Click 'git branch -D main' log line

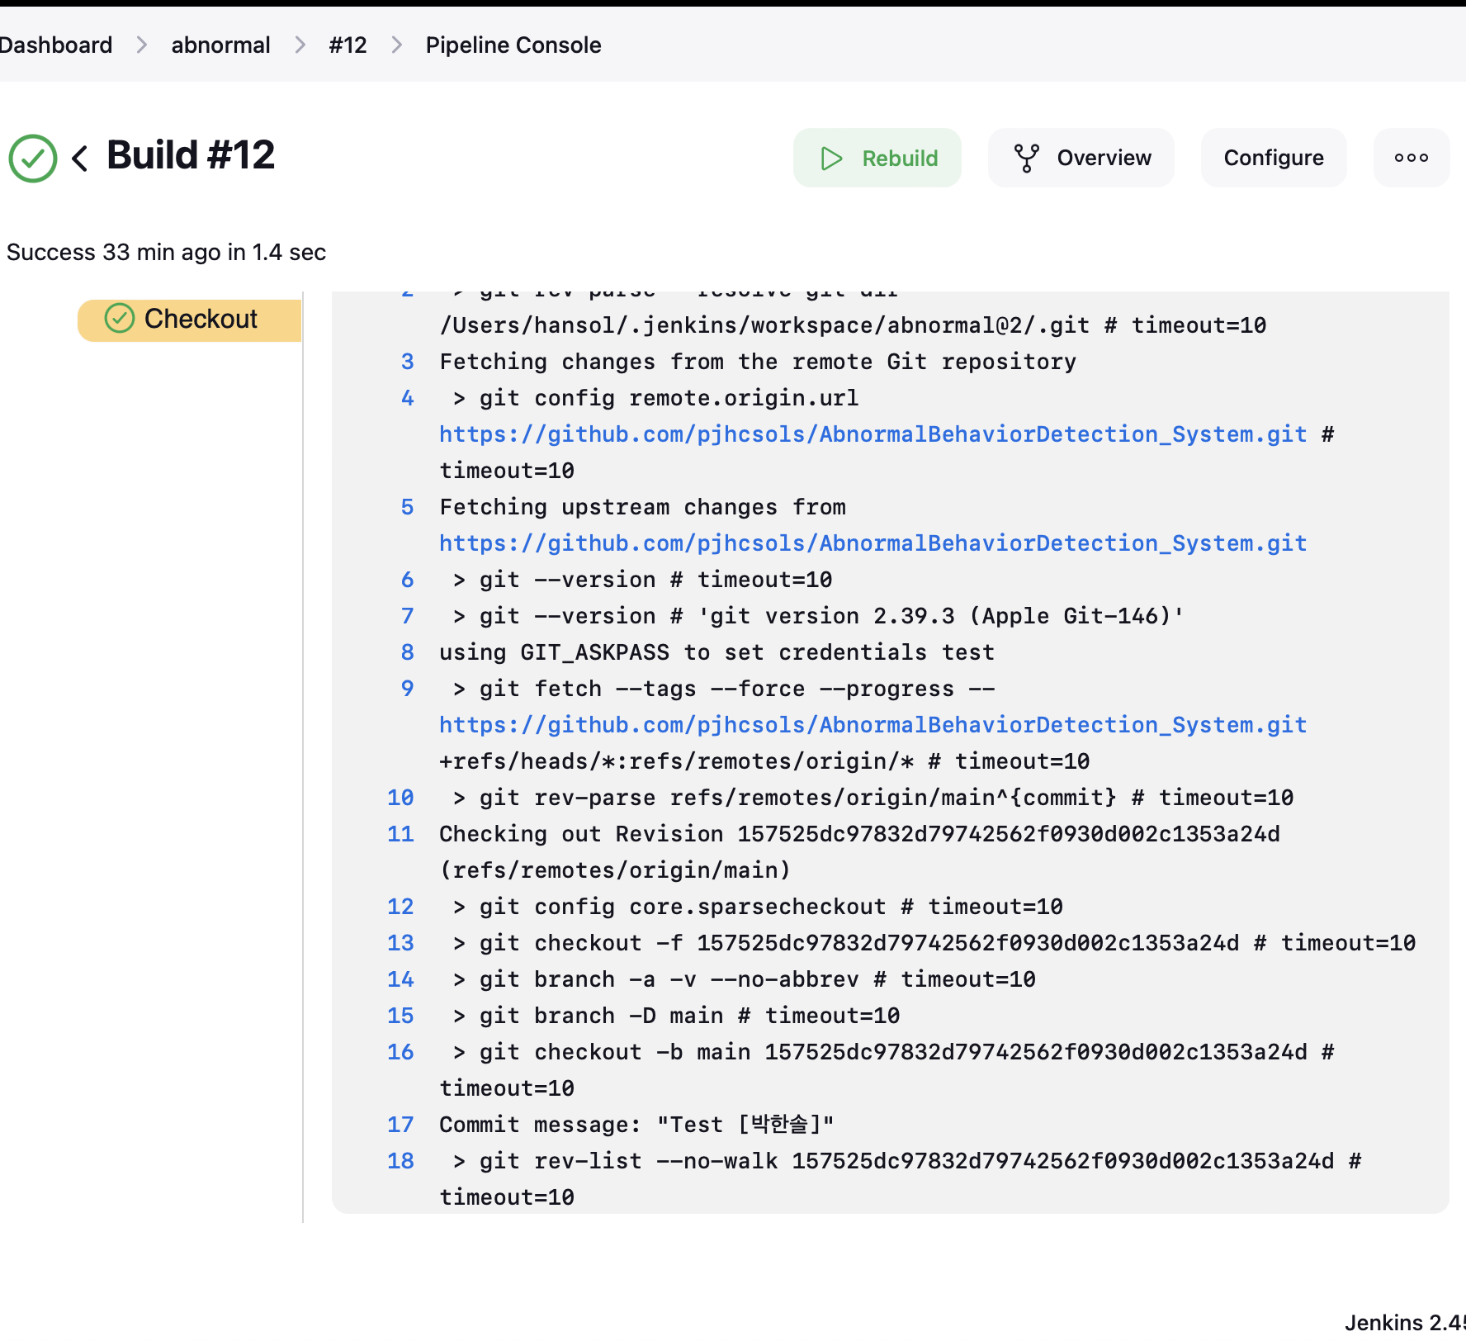[x=676, y=1016]
